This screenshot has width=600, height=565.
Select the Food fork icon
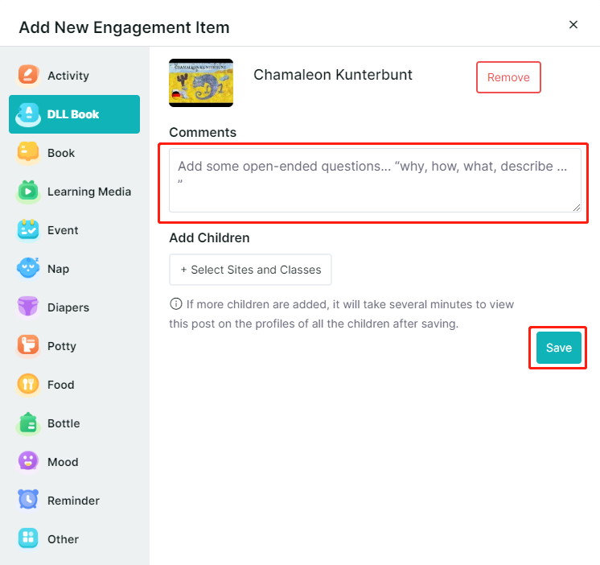point(28,385)
